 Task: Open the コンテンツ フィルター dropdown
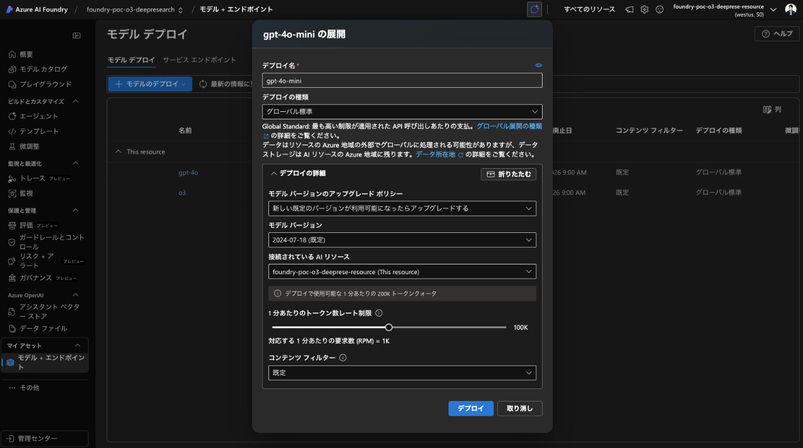(x=402, y=373)
